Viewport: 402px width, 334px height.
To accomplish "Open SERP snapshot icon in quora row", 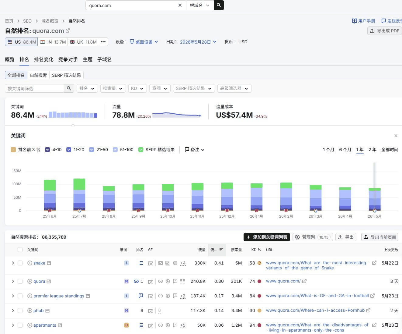I will (150, 282).
